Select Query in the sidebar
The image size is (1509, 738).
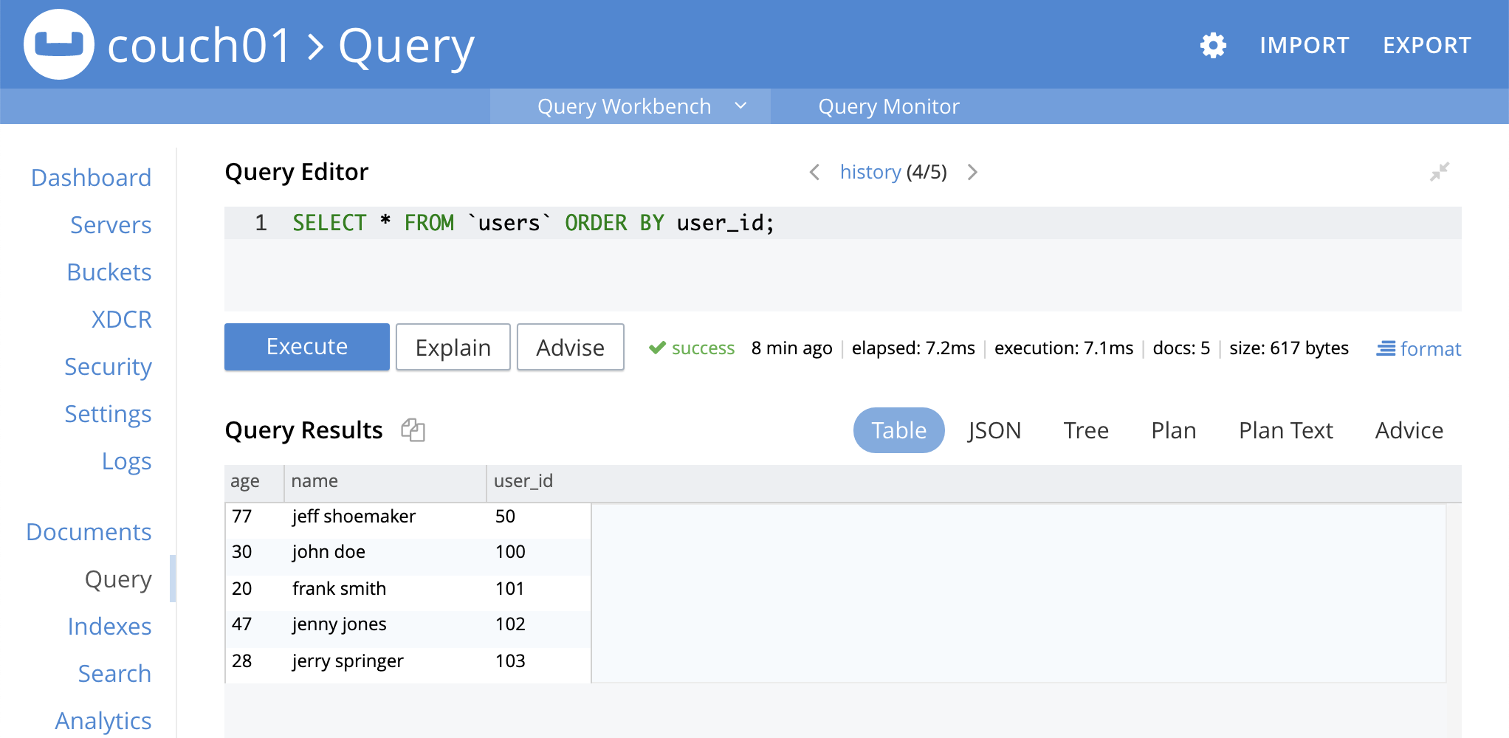click(x=118, y=579)
